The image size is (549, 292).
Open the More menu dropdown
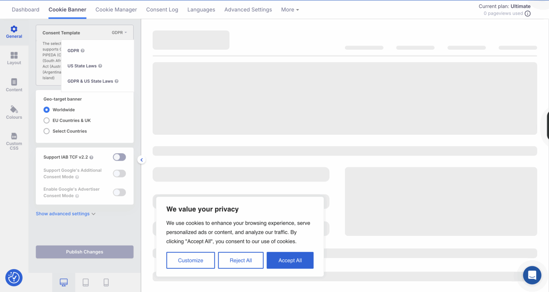pyautogui.click(x=290, y=10)
